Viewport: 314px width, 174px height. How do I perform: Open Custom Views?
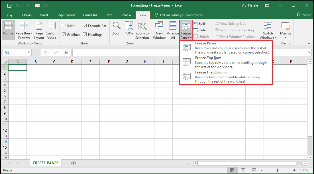[52, 30]
